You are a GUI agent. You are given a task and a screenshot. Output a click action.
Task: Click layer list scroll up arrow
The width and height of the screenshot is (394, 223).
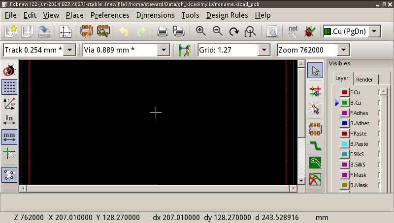coord(383,92)
